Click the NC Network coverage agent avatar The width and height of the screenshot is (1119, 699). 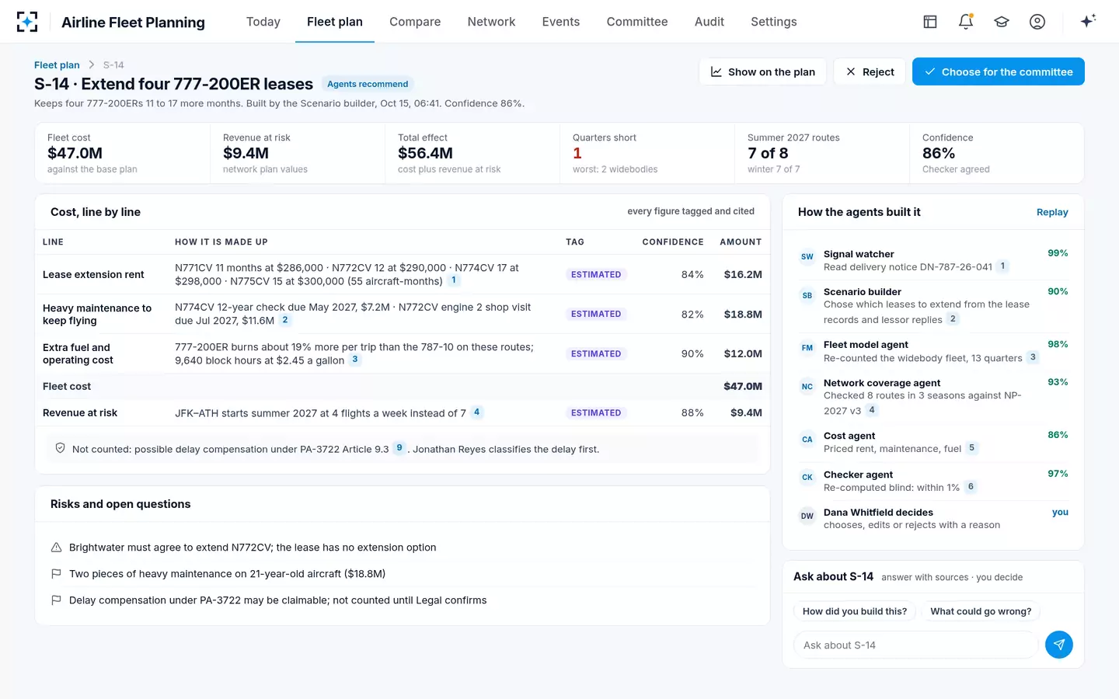tap(807, 386)
